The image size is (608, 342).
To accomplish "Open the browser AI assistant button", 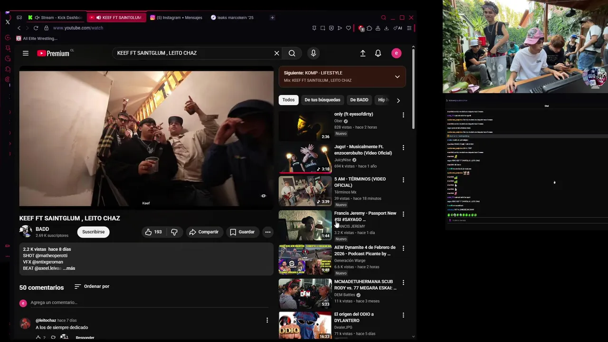I will coord(398,28).
